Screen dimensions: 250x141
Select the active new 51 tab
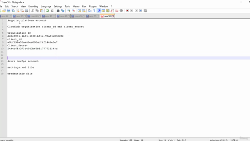(107, 16)
